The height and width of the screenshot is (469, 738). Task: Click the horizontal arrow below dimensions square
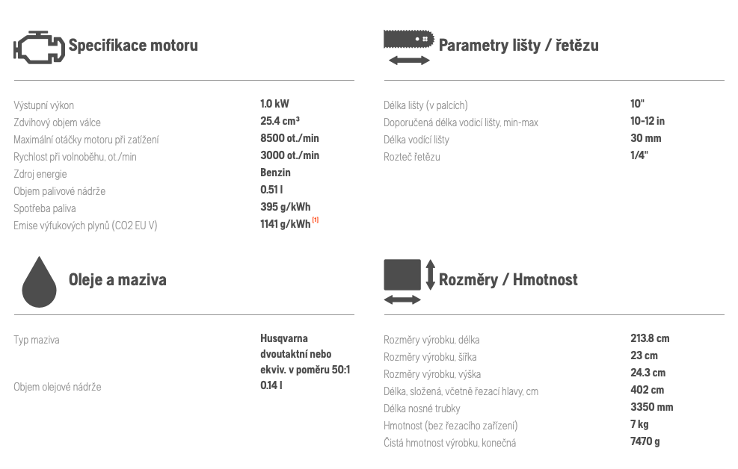[x=402, y=299]
